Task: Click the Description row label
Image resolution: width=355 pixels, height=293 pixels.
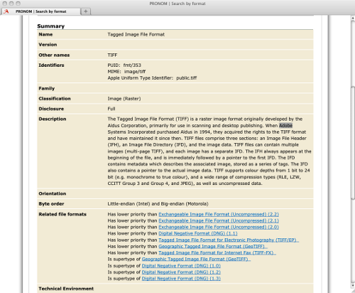Action: click(x=53, y=119)
